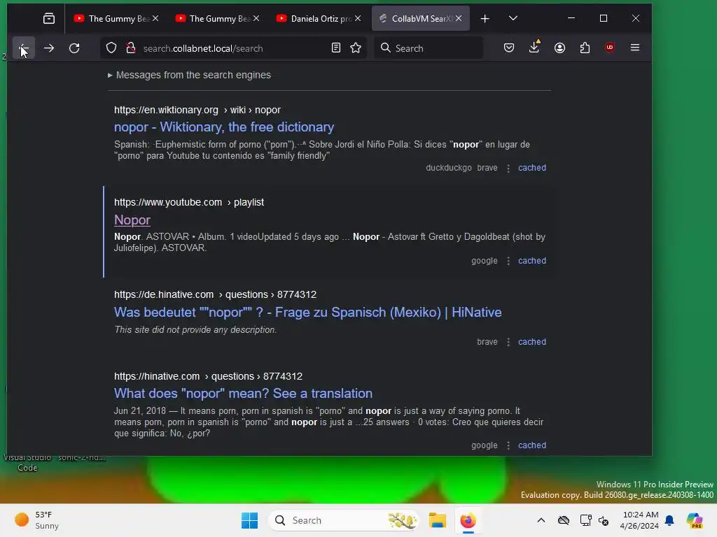
Task: Expand Messages from the search engines
Action: point(189,75)
